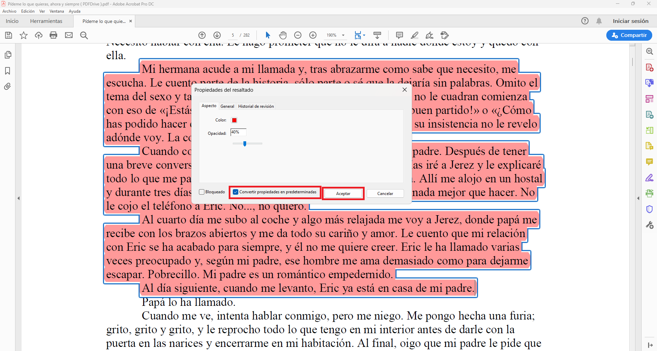The image size is (657, 351).
Task: Open the red highlight color swatch
Action: click(235, 120)
